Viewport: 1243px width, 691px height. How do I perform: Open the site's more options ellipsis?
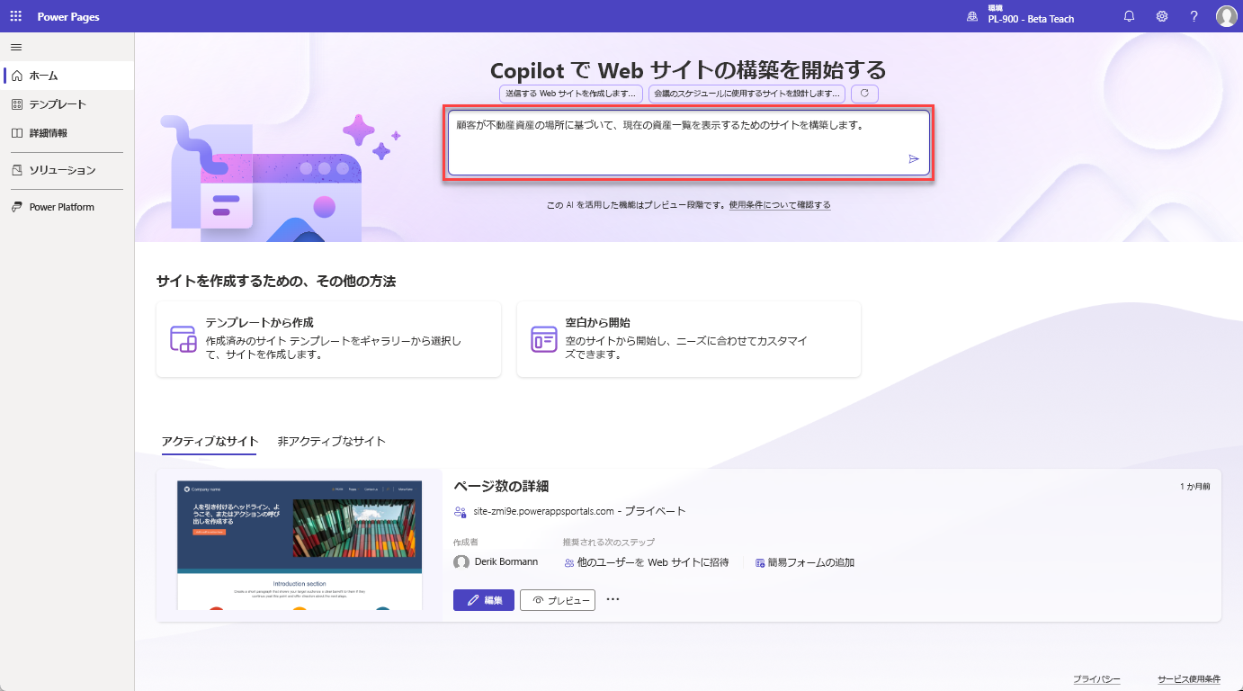click(x=613, y=599)
